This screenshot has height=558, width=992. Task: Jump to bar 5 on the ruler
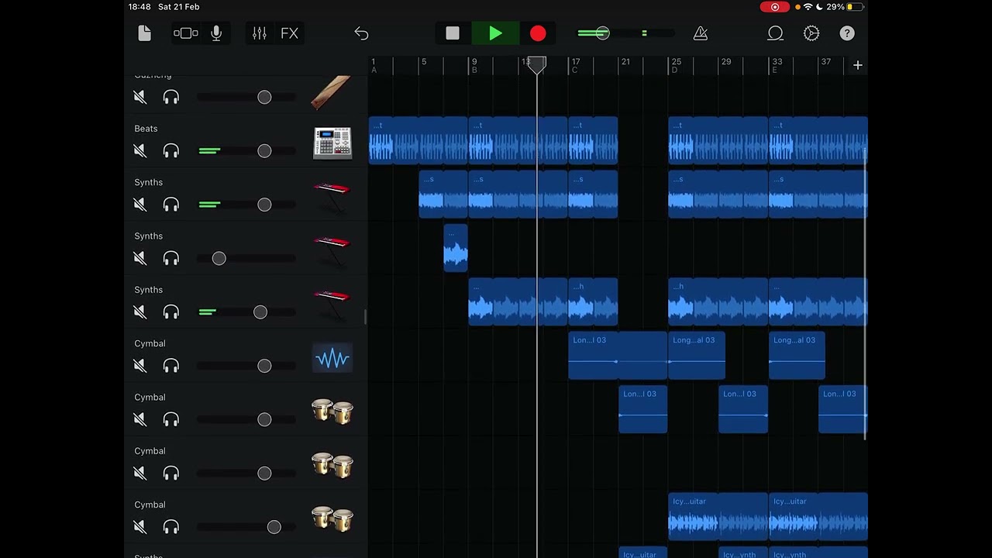click(423, 62)
